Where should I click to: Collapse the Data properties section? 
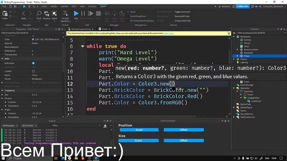(x=2, y=59)
